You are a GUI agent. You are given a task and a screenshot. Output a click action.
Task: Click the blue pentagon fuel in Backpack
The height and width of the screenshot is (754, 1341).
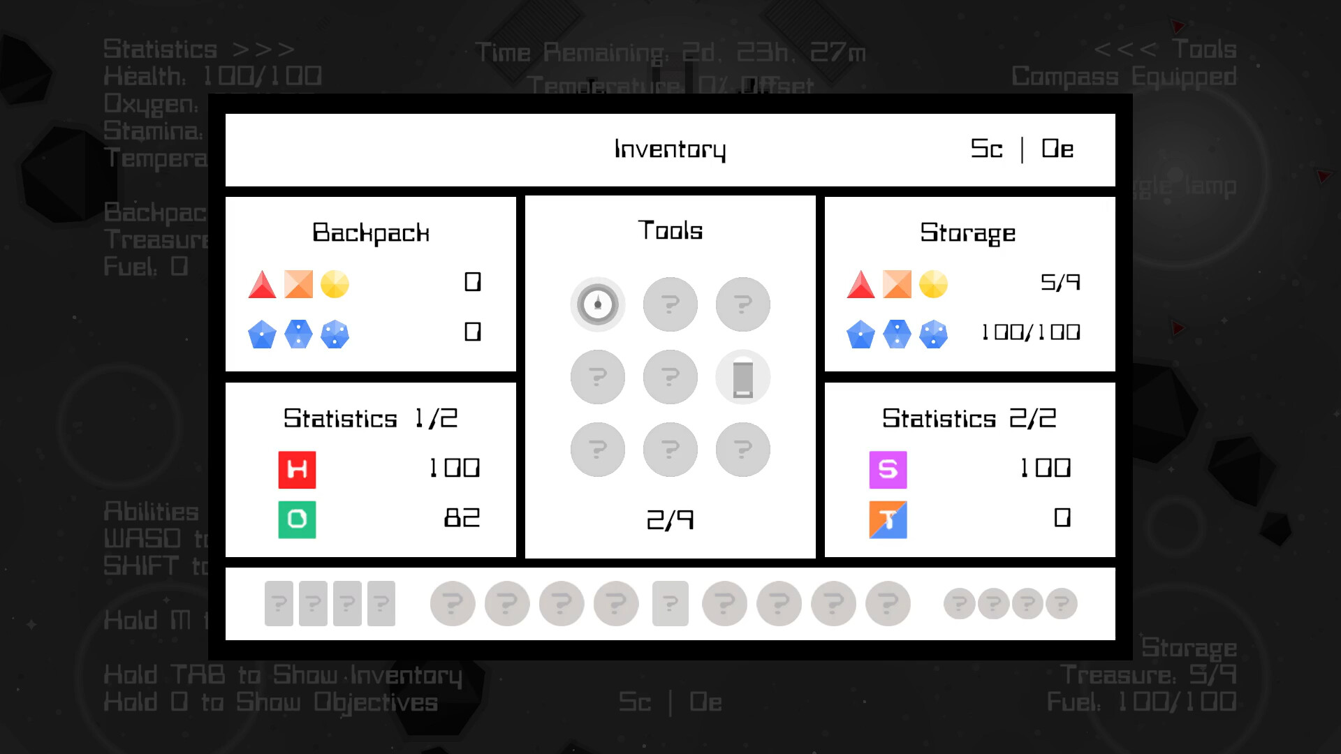pos(262,334)
